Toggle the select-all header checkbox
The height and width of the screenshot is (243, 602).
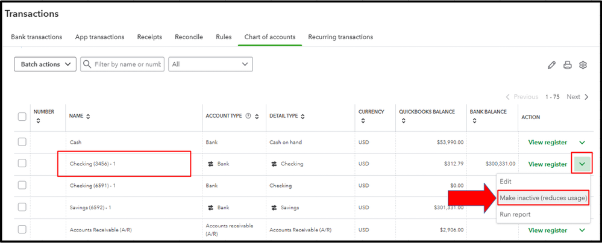22,117
